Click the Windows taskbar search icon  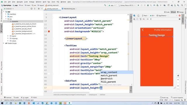6,103
